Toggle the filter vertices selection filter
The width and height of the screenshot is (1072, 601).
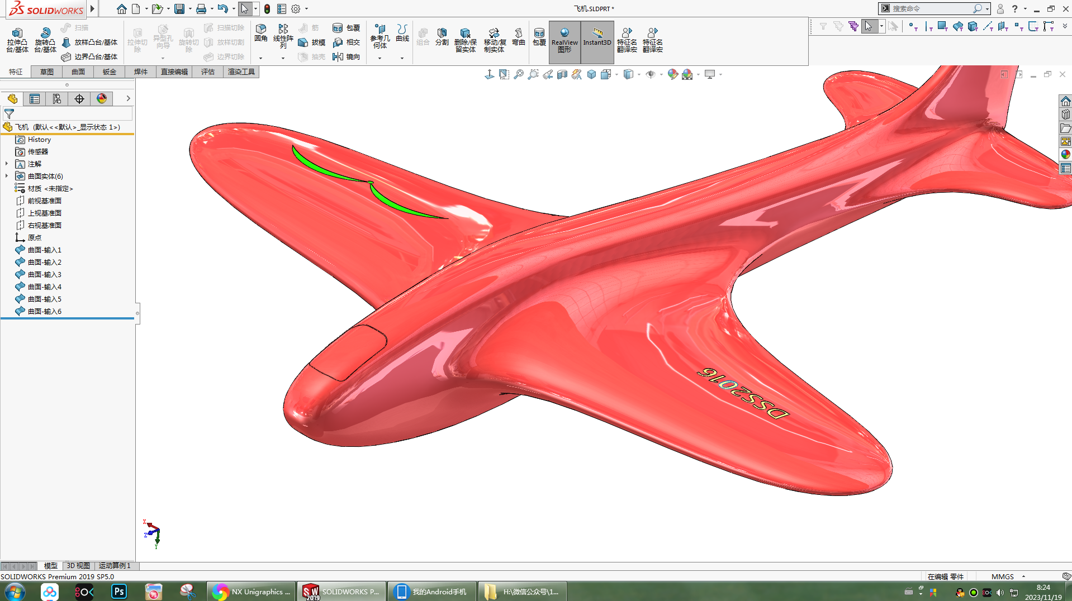913,26
